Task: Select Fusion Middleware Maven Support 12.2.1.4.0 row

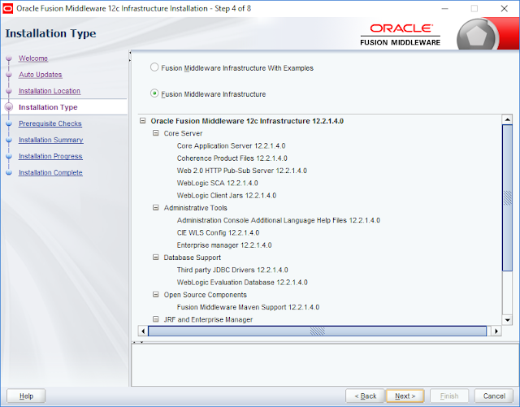Action: click(248, 307)
